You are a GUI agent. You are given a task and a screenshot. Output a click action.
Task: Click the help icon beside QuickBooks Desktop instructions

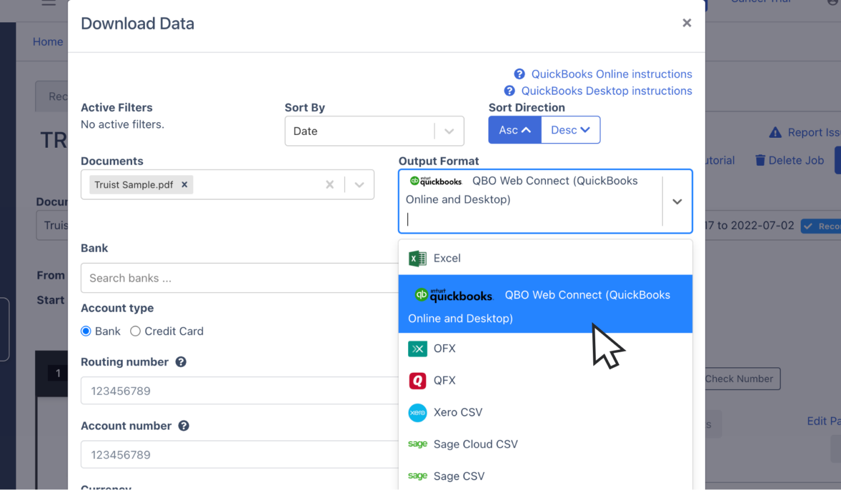pyautogui.click(x=509, y=91)
